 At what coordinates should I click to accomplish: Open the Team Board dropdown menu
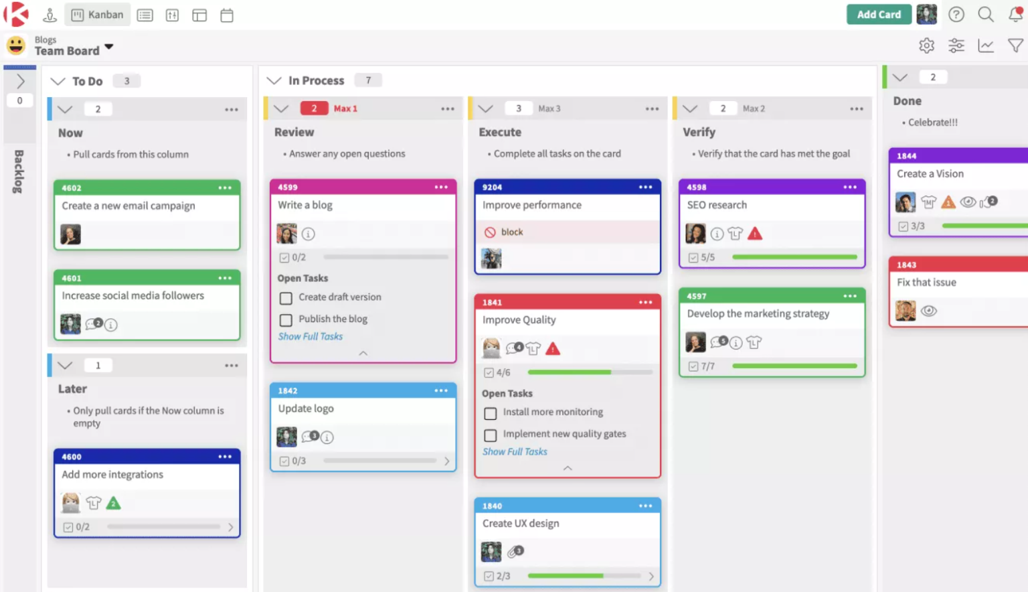[x=110, y=47]
